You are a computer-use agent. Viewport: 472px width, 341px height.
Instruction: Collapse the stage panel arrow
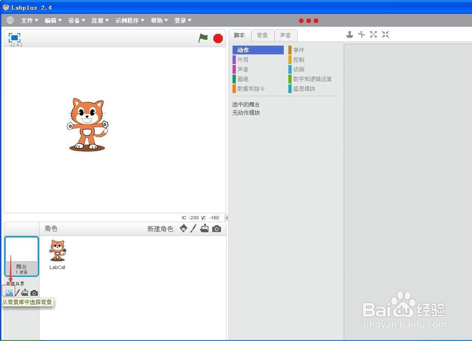(x=227, y=218)
